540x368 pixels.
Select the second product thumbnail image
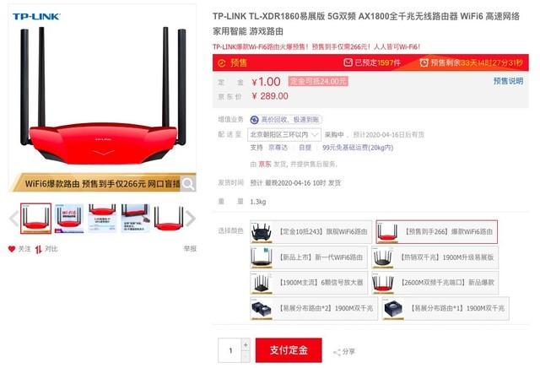69,219
